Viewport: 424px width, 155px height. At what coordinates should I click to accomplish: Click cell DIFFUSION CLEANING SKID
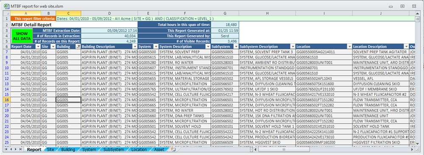click(380, 84)
